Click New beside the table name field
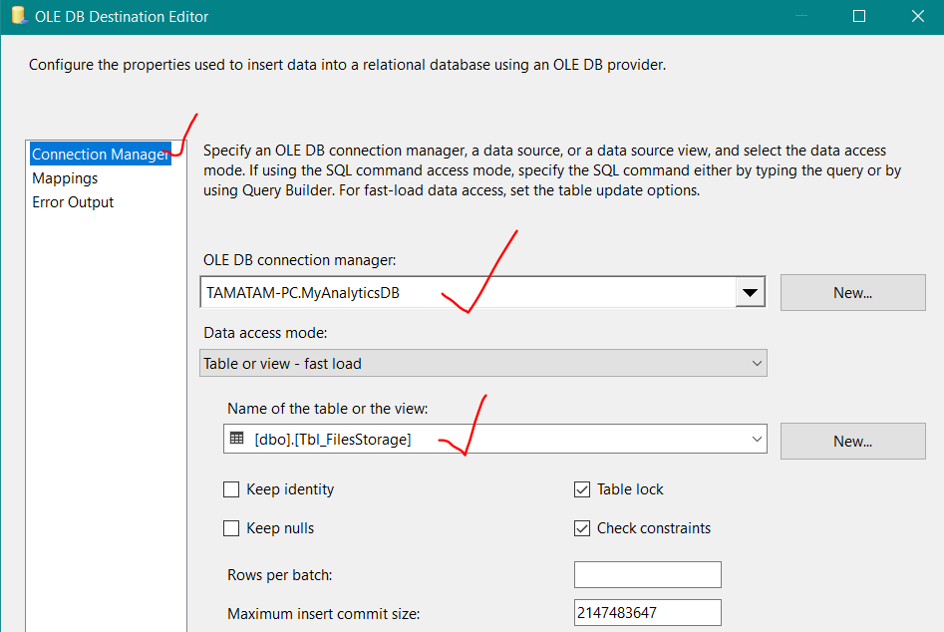944x632 pixels. pyautogui.click(x=852, y=441)
